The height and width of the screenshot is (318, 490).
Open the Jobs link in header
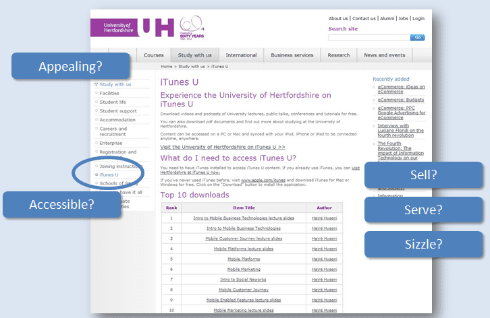(x=404, y=19)
